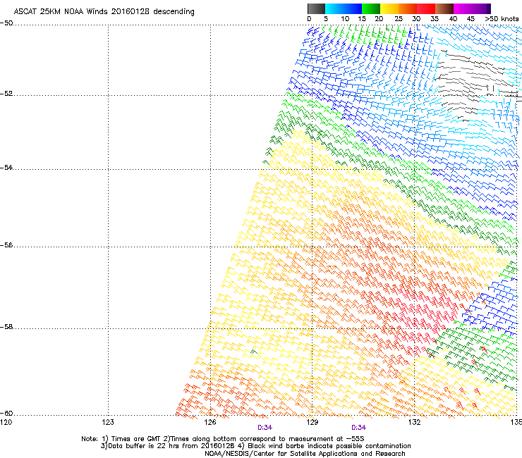Click the title 'ASCAT 25KM NOAA Winds 20160128 descending'

click(x=104, y=12)
